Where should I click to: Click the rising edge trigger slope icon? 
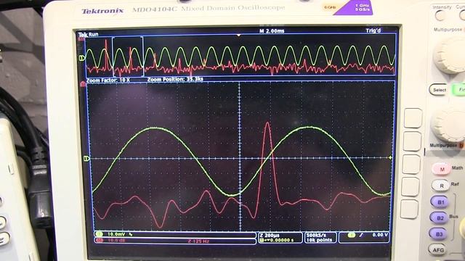click(x=361, y=235)
